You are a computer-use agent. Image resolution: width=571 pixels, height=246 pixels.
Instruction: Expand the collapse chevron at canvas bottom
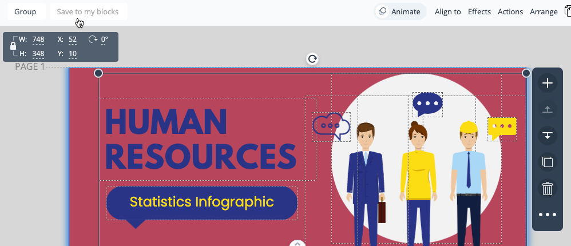tap(298, 243)
